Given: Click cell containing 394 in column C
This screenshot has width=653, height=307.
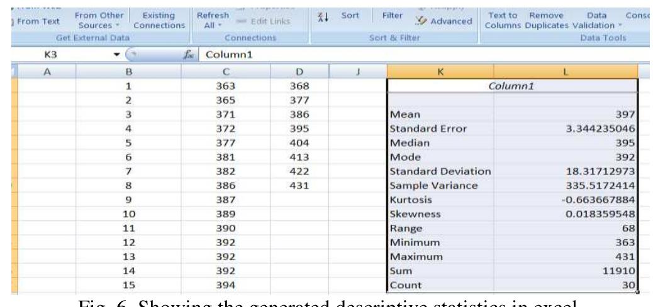Looking at the screenshot, I should pos(226,285).
